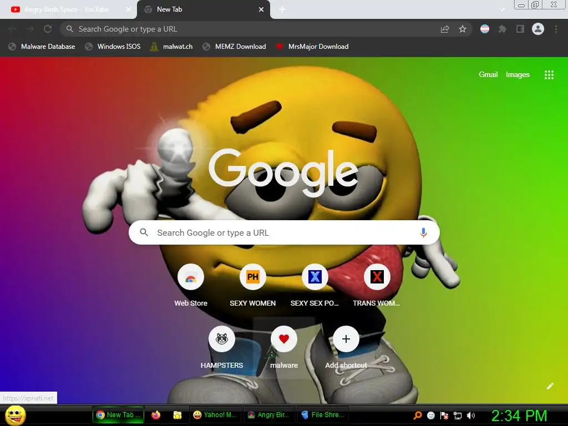568x426 pixels.
Task: Open the Windows ISOS bookmark
Action: click(113, 47)
